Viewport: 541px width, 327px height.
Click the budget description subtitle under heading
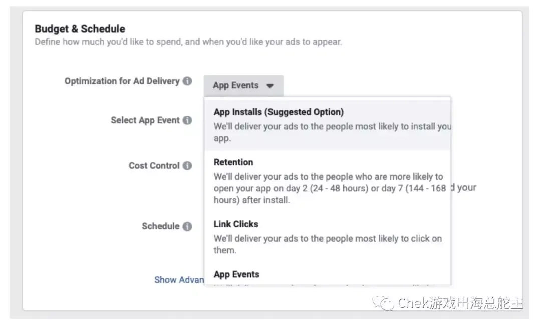[188, 42]
